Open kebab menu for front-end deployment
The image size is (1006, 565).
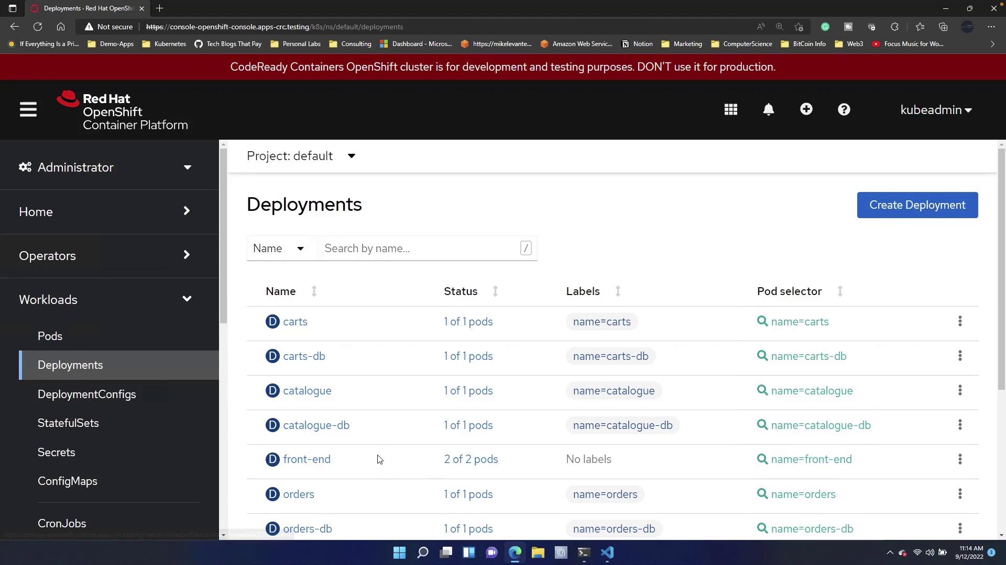pyautogui.click(x=960, y=459)
